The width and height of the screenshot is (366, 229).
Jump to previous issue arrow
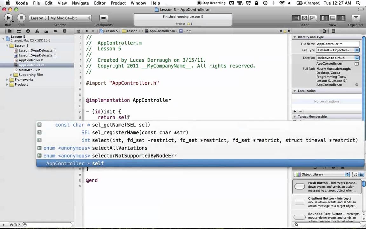[280, 31]
